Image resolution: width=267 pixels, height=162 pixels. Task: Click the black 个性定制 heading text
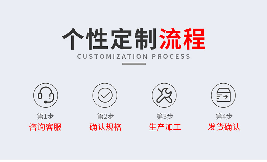pyautogui.click(x=109, y=39)
